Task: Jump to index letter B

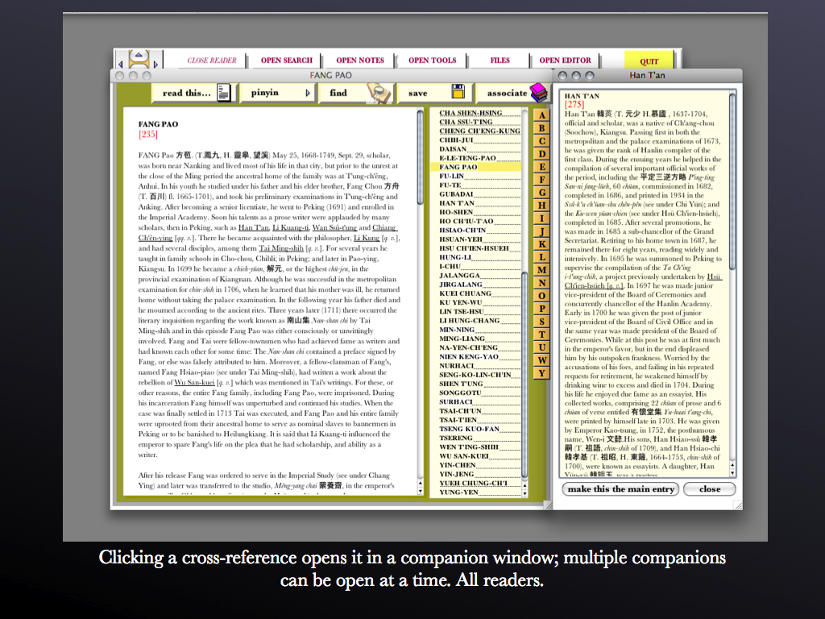Action: (x=541, y=128)
